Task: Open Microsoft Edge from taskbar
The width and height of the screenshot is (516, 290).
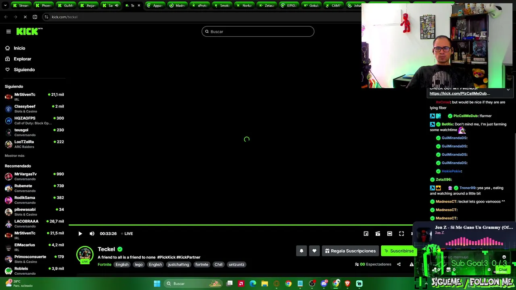Action: click(x=253, y=284)
